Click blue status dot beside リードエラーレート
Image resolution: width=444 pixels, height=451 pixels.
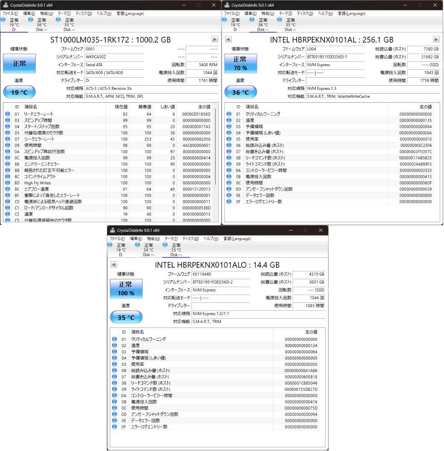[7, 113]
